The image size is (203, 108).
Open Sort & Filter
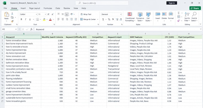pos(187,17)
